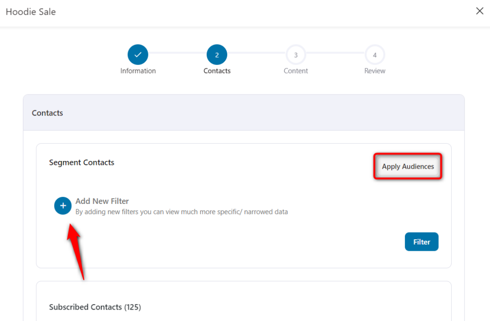This screenshot has height=321, width=490.
Task: Click the Review step label
Action: [x=375, y=71]
